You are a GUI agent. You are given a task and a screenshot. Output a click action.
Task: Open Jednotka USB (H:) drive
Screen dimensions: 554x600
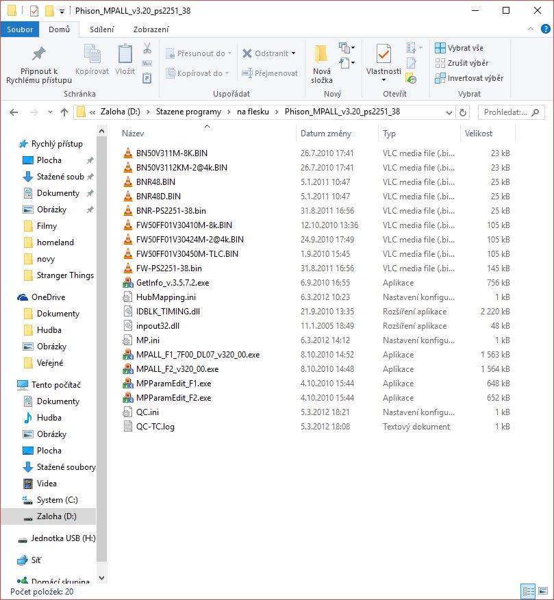[63, 538]
